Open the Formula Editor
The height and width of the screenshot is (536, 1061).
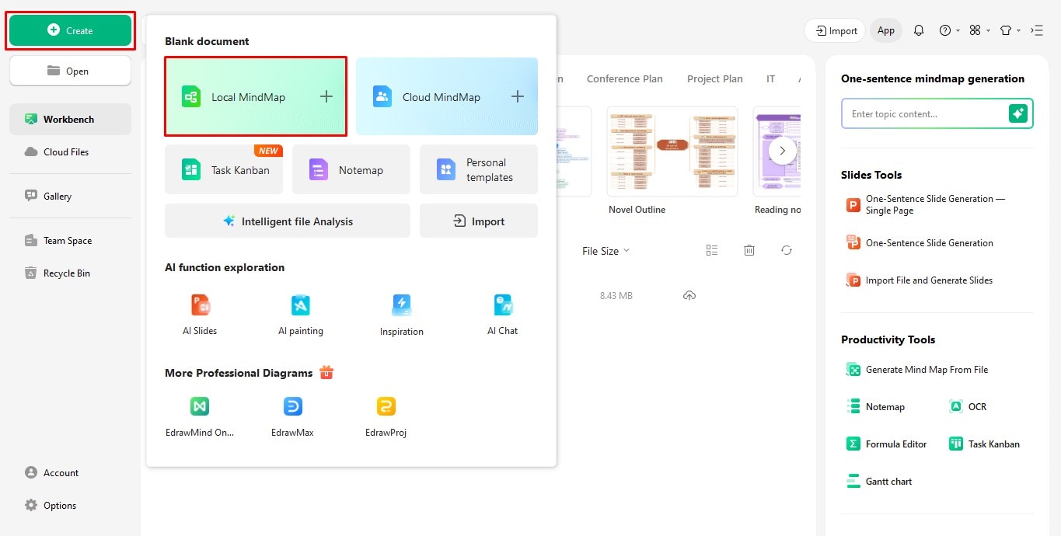887,444
